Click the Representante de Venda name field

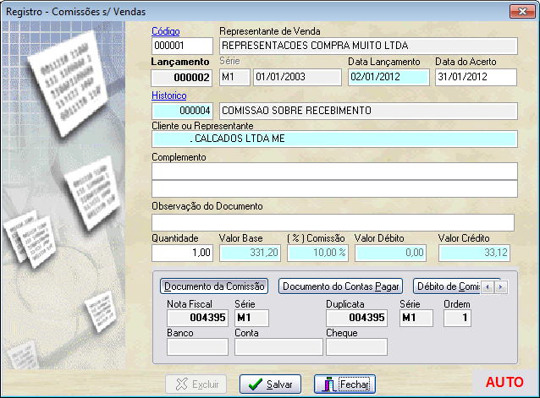368,46
